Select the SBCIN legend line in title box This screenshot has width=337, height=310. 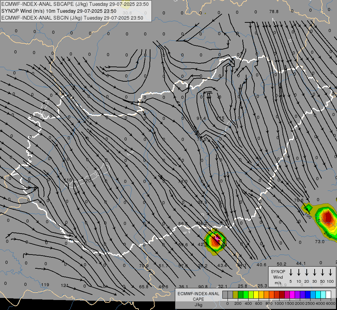(72, 18)
